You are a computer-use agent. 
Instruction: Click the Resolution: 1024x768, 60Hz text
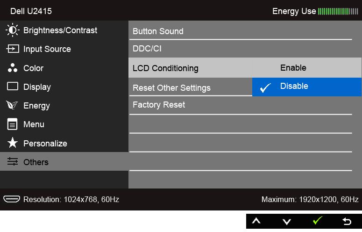pyautogui.click(x=71, y=199)
